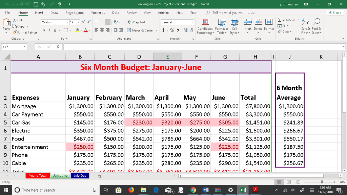Open Word icon in taskbar
The height and width of the screenshot is (195, 347).
(206, 190)
